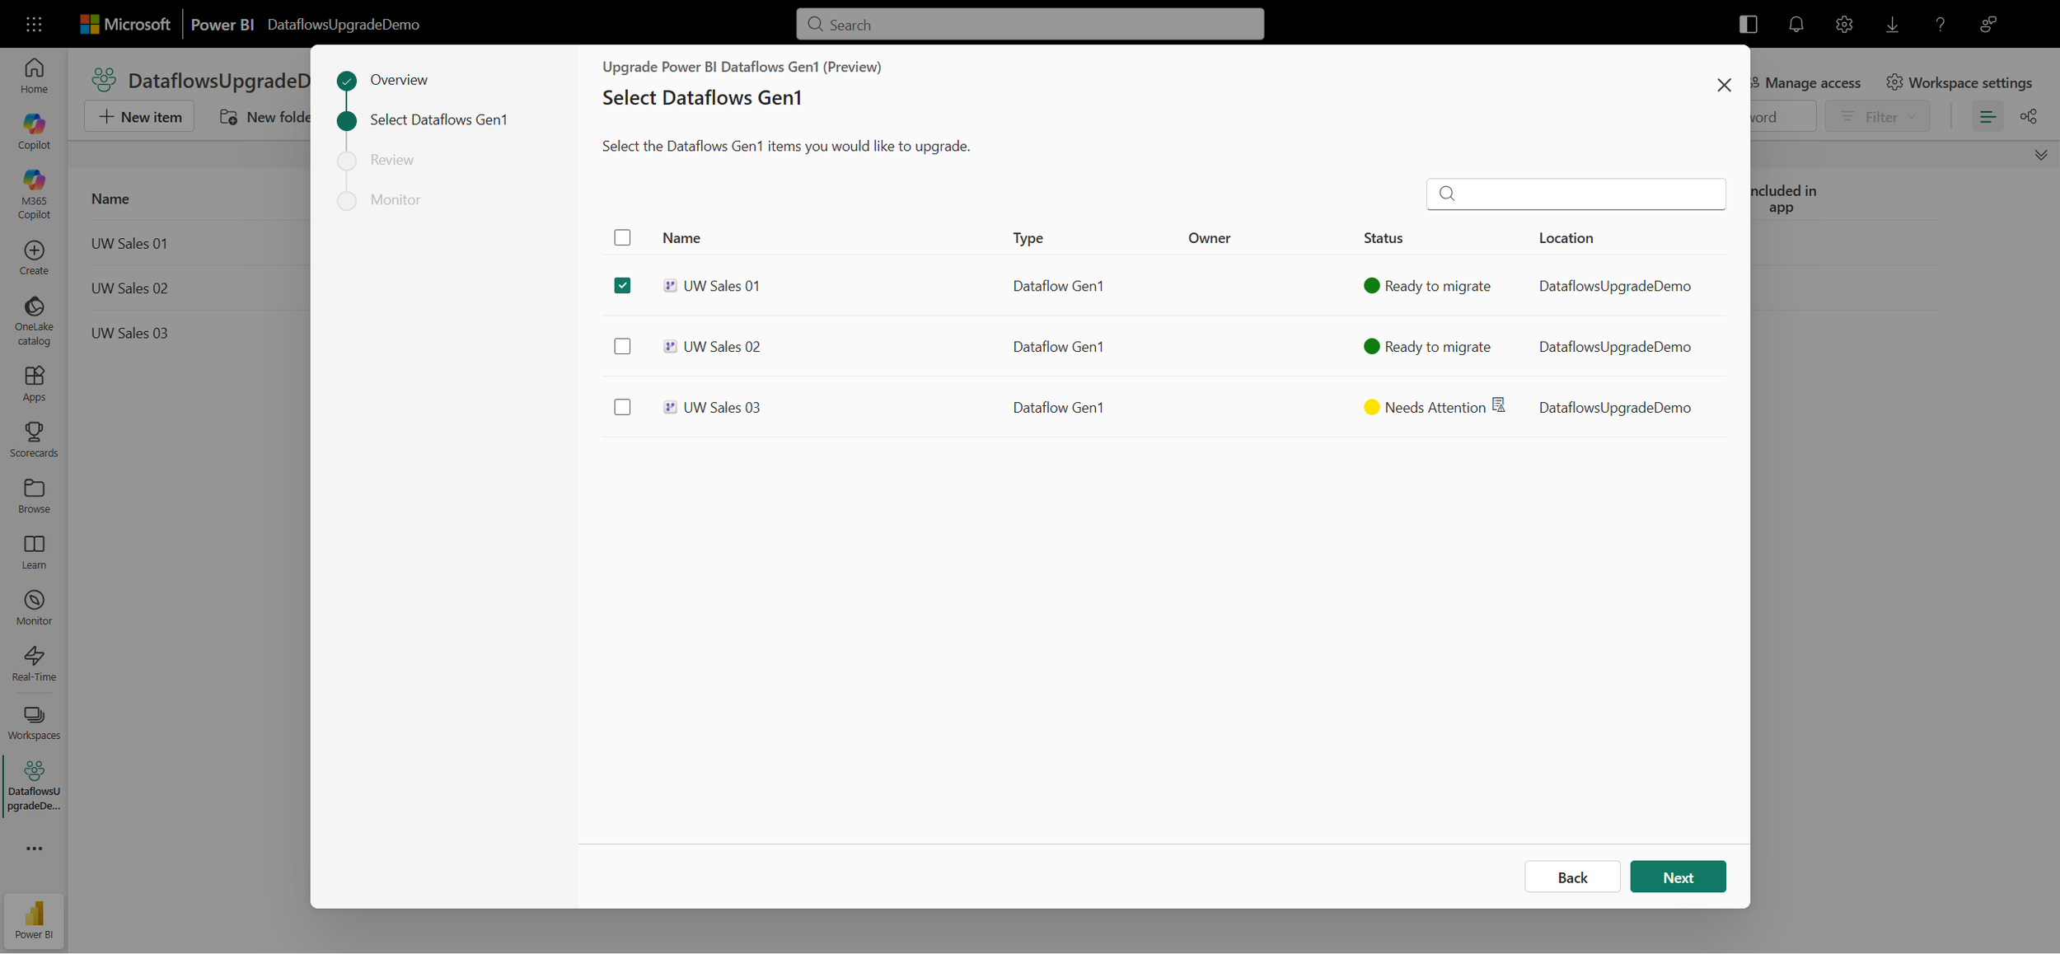The height and width of the screenshot is (954, 2060).
Task: Open Scorecards from the sidebar
Action: pos(34,440)
